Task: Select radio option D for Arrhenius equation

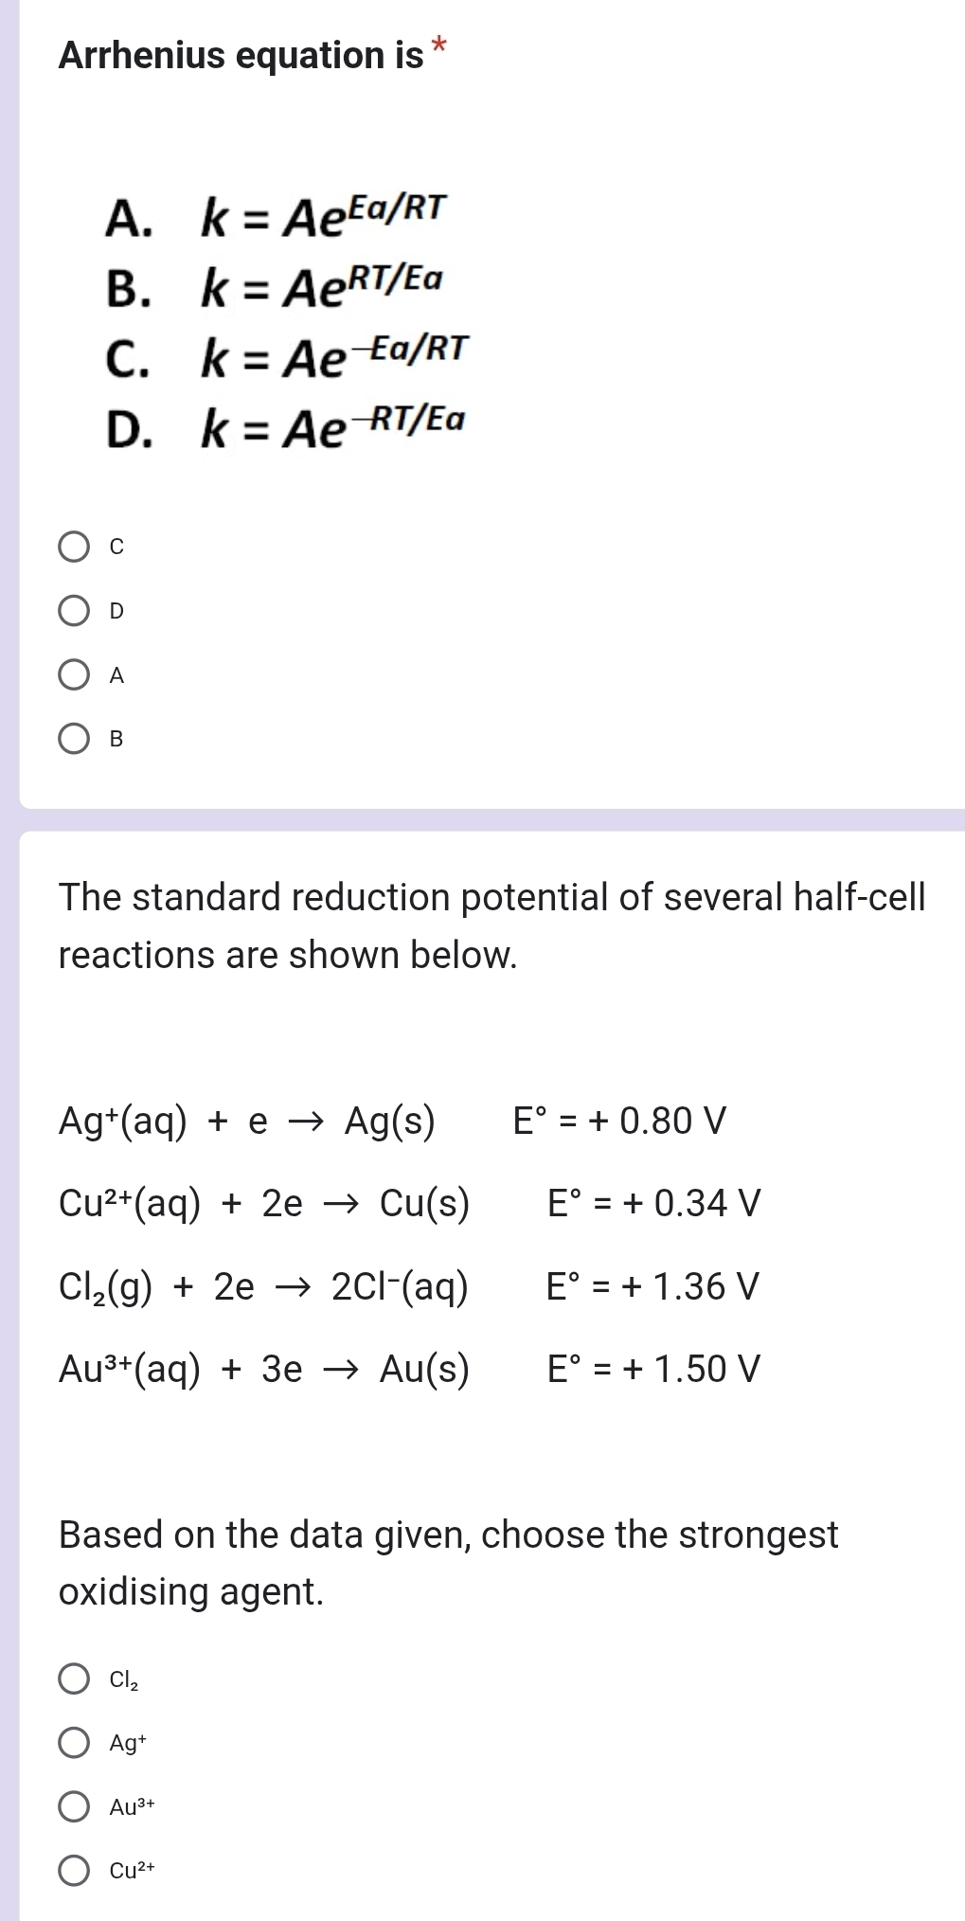Action: [x=76, y=611]
